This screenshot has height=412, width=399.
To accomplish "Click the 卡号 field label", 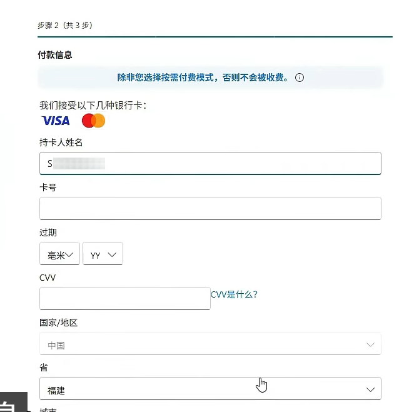I will tap(48, 188).
